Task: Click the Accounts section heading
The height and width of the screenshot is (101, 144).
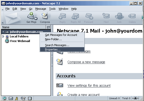Action: [x=66, y=76]
